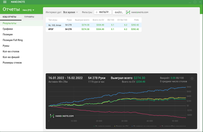
Task: Open the 'Все время' date interval dropdown
Action: coord(70,12)
